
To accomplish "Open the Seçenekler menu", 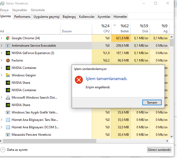I will click(x=20, y=10).
